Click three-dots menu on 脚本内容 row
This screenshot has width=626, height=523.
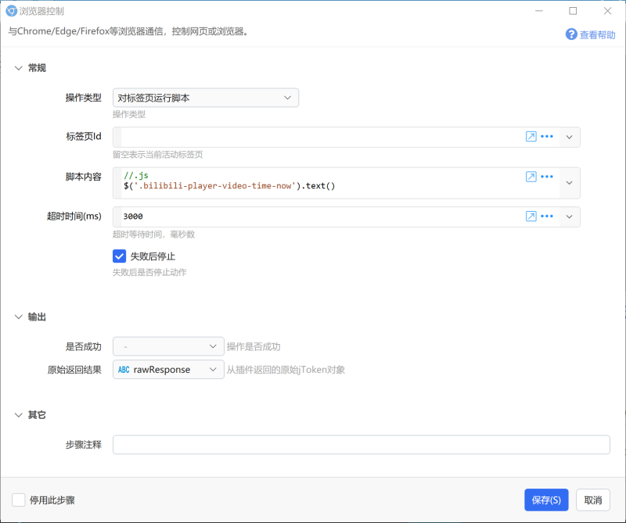(546, 177)
